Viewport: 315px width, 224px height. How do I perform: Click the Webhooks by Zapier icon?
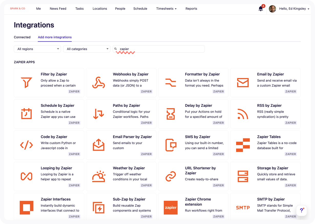[x=99, y=82]
